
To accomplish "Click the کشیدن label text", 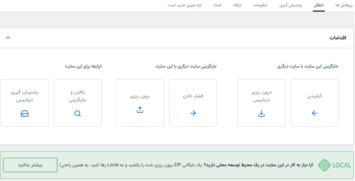I will 314,96.
